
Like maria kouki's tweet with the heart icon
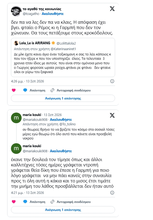(14, 202)
